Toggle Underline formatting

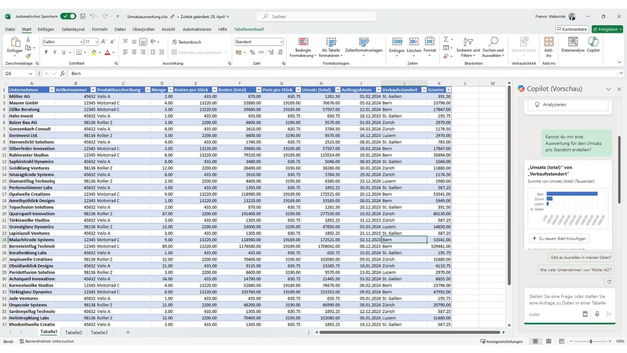pos(64,52)
